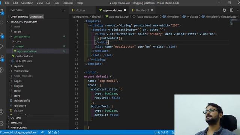Click the info icon beside README.md

tap(13, 61)
